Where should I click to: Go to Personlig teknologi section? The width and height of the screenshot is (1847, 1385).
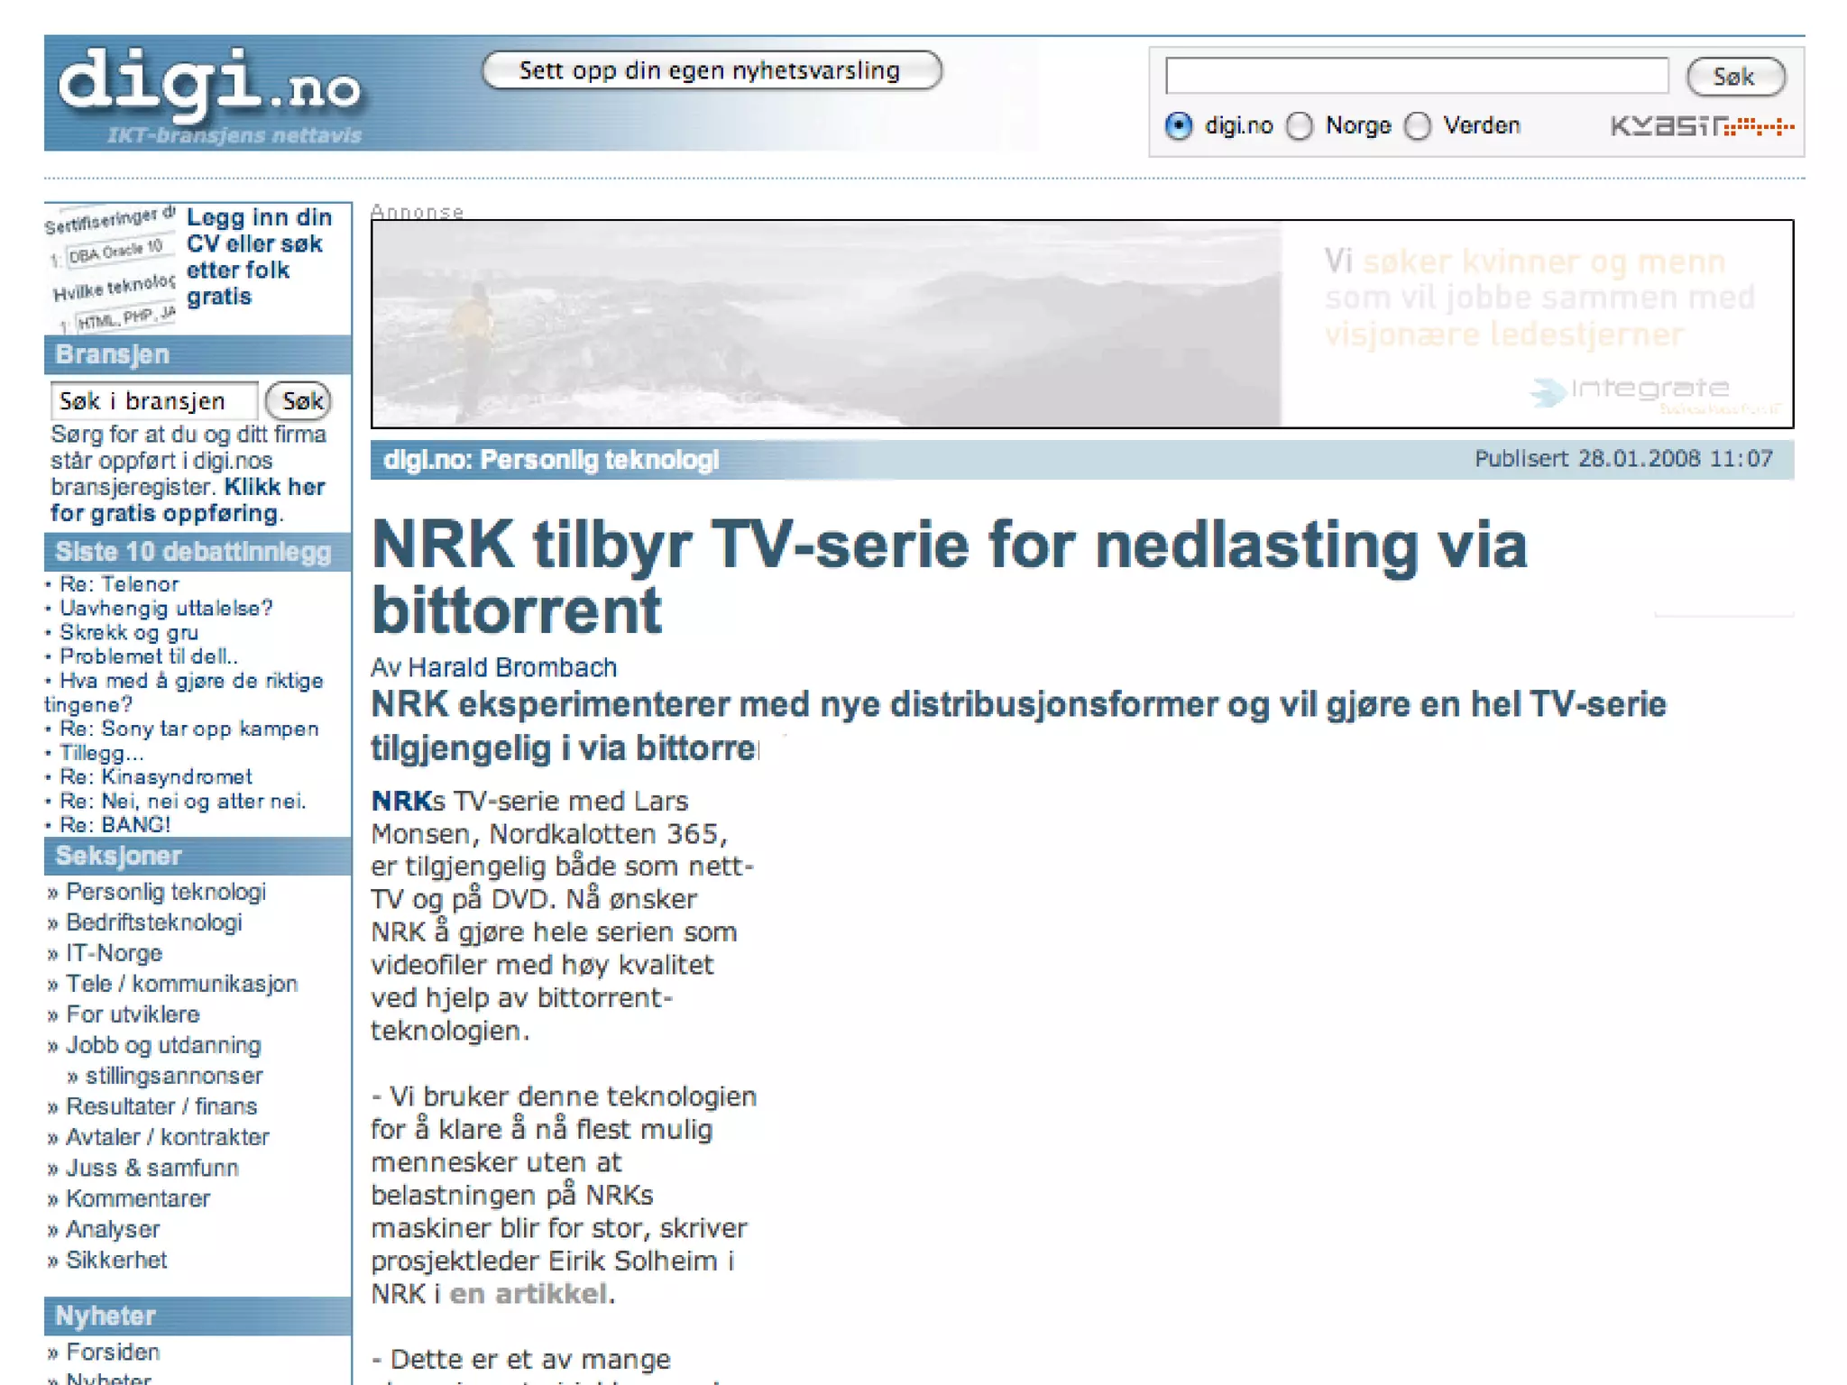[x=166, y=892]
